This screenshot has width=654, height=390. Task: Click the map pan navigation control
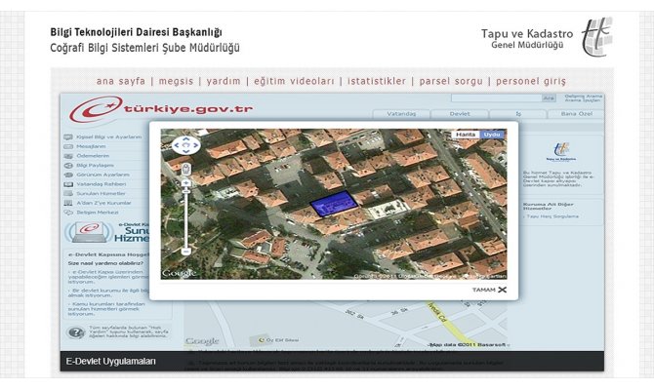pyautogui.click(x=184, y=145)
